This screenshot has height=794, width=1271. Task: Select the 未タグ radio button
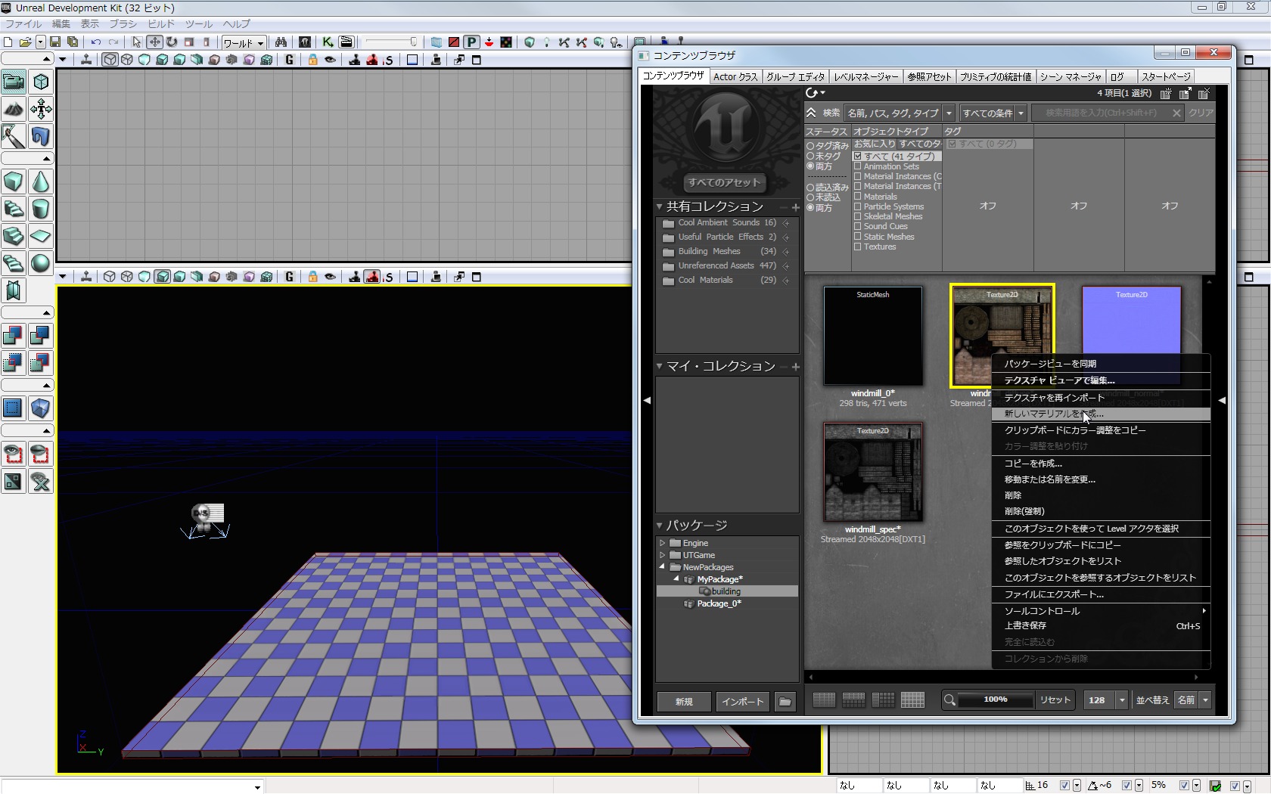pos(810,157)
